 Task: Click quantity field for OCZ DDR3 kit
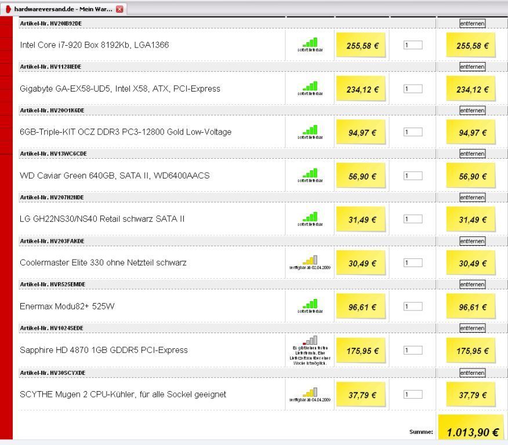[413, 132]
